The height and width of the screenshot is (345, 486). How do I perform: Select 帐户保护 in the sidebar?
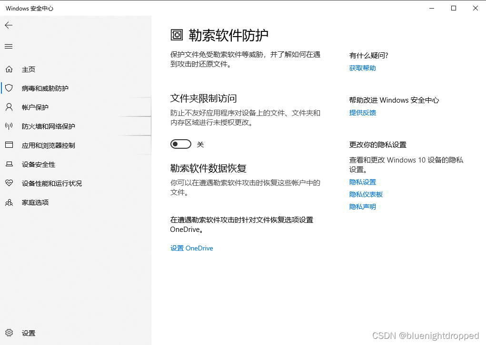76,107
